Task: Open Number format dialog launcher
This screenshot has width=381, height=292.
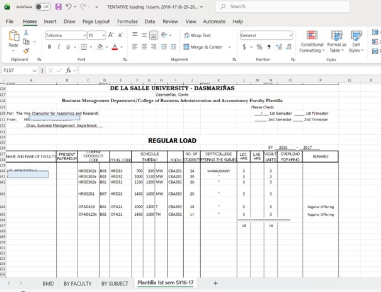Action: click(293, 60)
